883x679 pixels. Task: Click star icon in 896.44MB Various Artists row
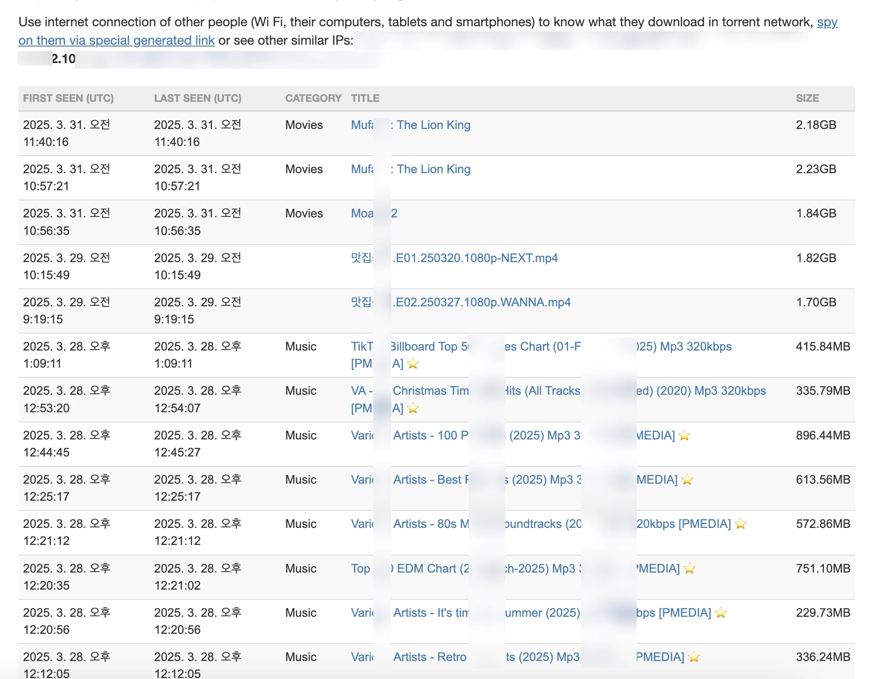(684, 435)
